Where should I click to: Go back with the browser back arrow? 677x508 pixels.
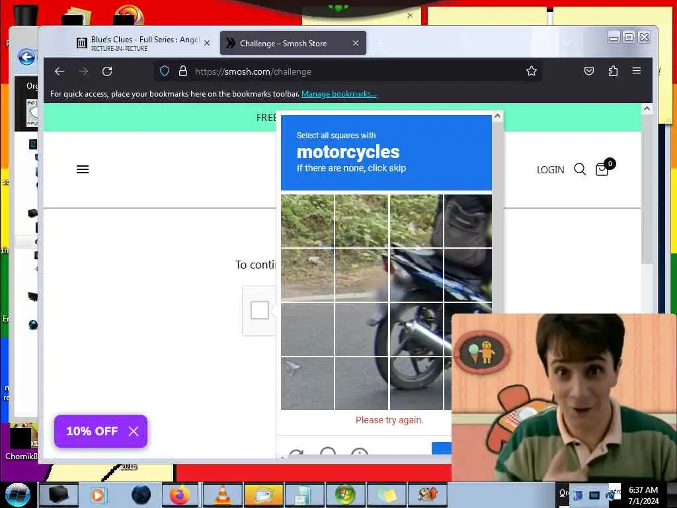(60, 71)
